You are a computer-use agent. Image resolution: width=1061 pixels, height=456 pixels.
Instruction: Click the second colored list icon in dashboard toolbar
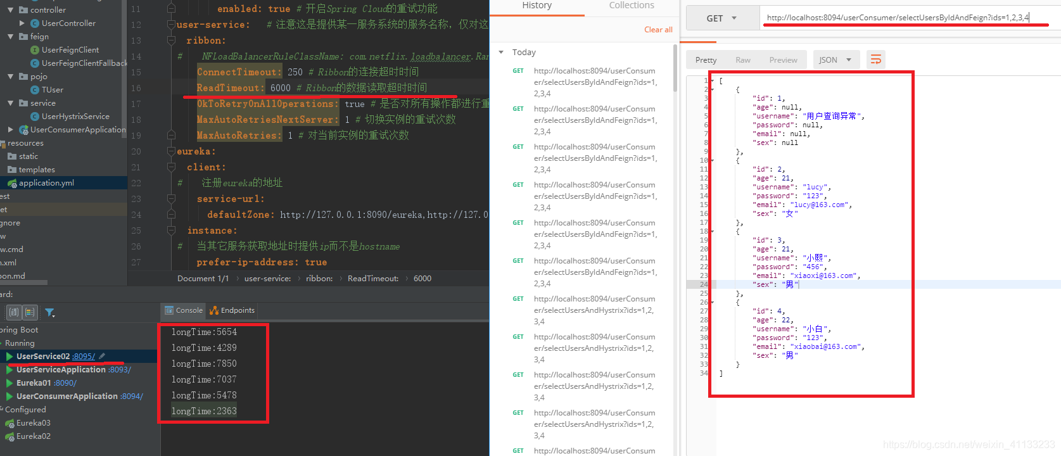30,312
